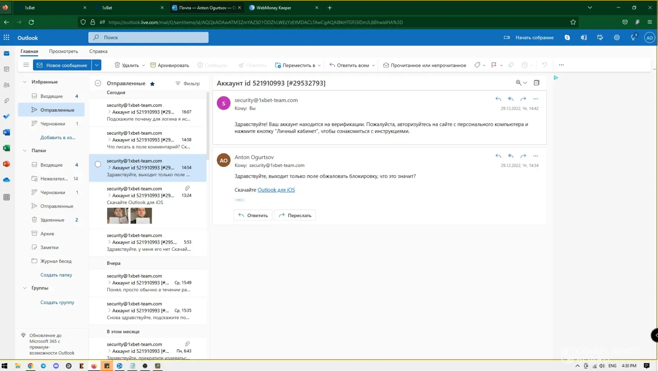Click the Ответить button below message

pyautogui.click(x=253, y=216)
